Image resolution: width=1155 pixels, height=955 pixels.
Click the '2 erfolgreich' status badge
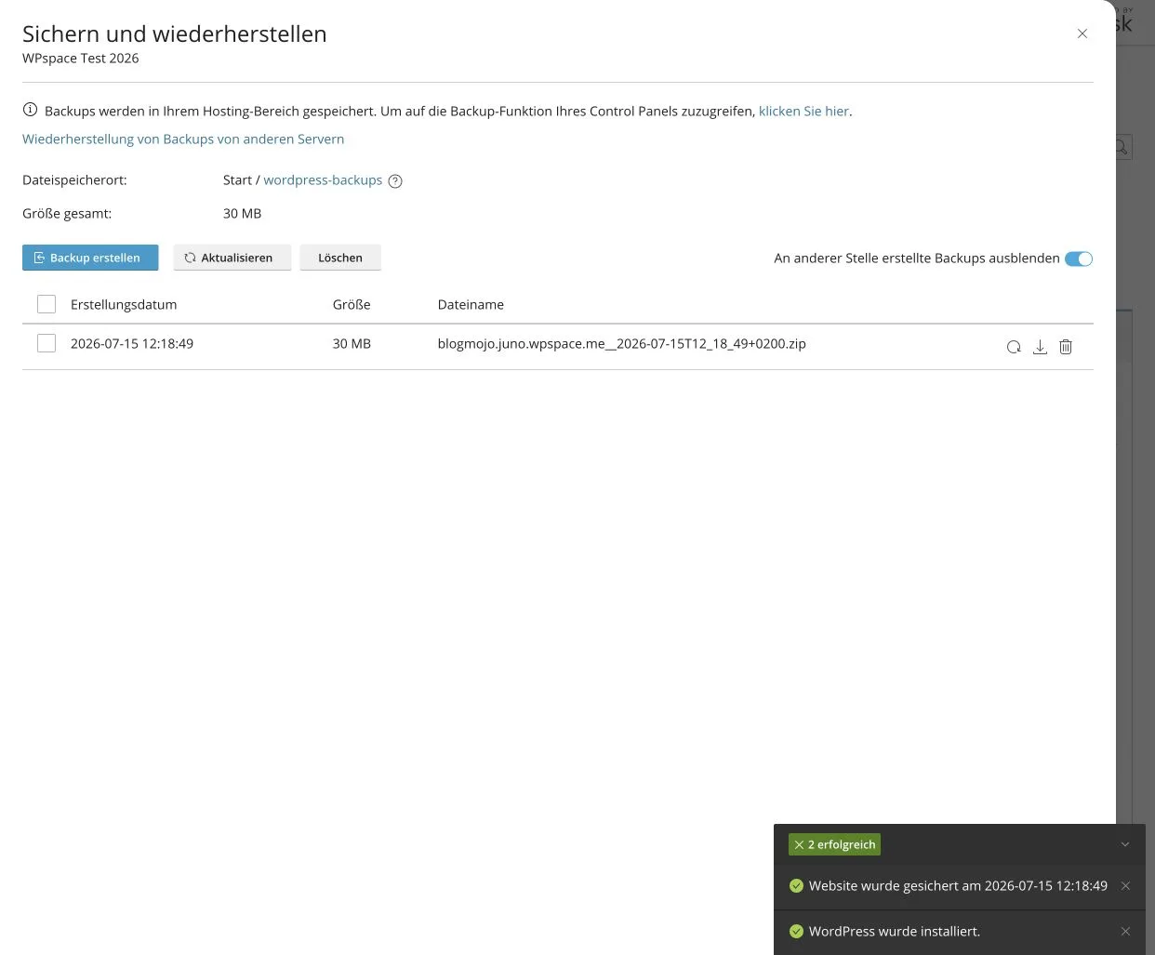tap(834, 844)
